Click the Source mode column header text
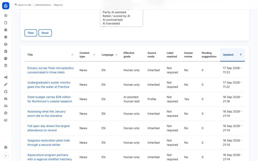The height and width of the screenshot is (161, 258). coord(152,55)
